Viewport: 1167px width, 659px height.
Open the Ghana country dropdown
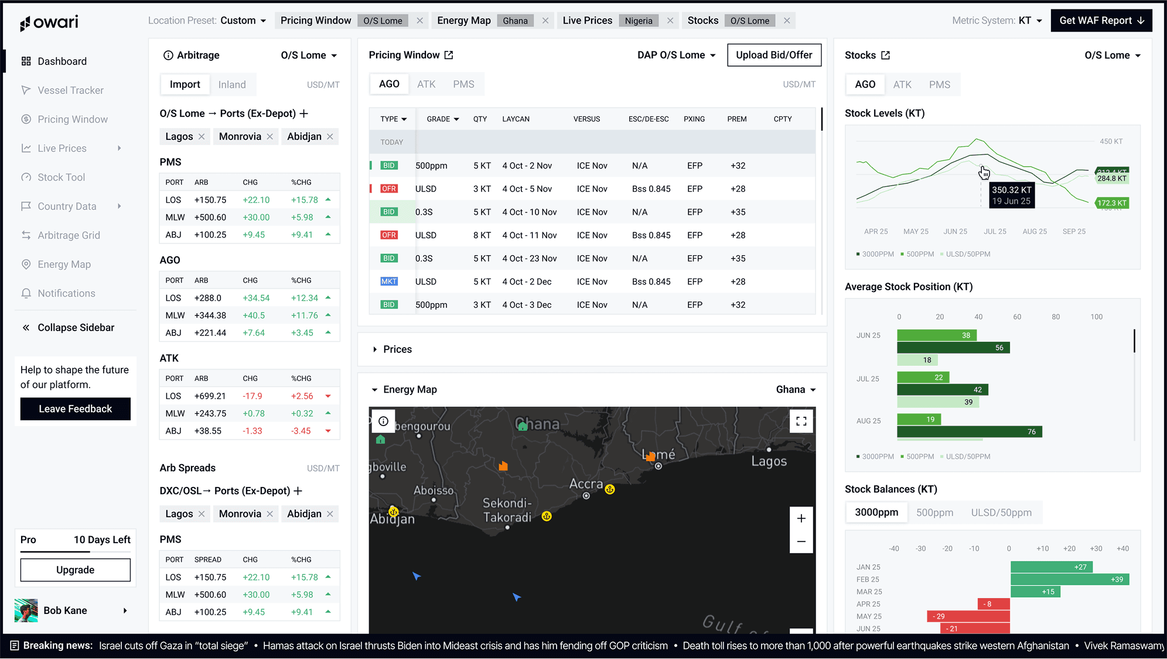click(x=796, y=390)
